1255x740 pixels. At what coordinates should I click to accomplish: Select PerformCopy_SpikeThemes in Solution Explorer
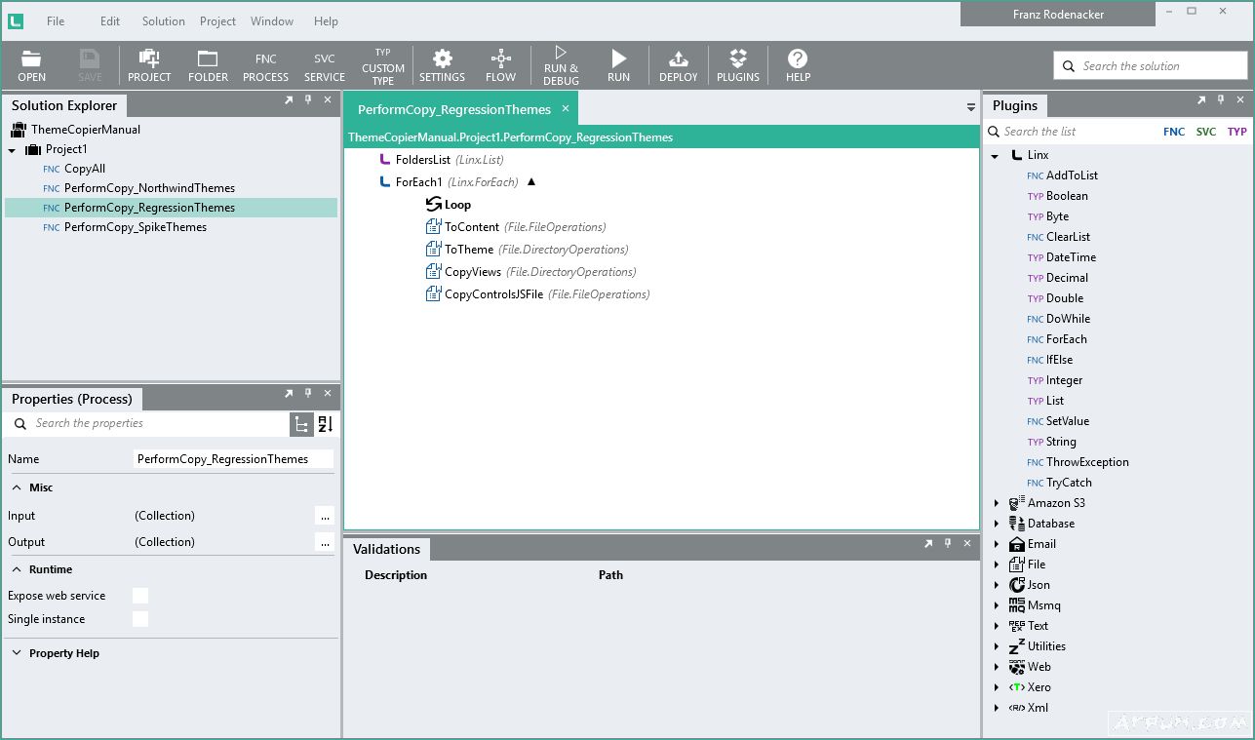click(x=136, y=227)
